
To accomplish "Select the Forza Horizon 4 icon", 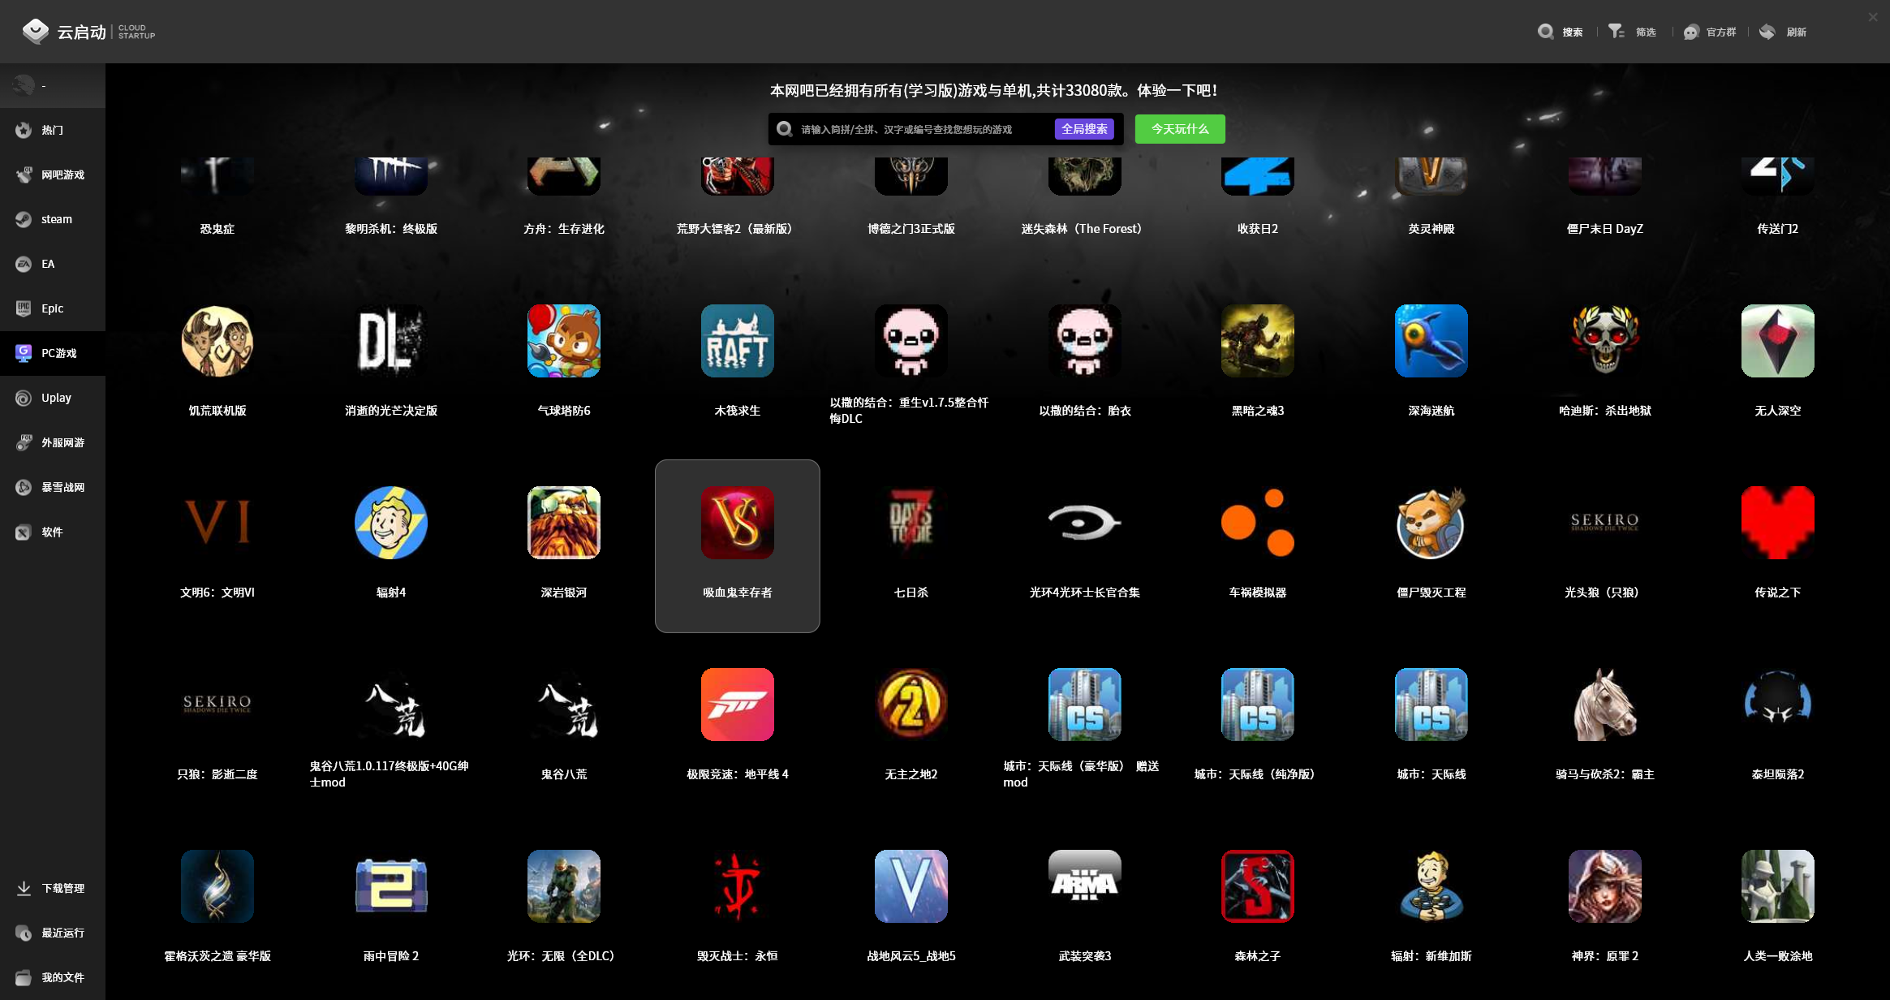I will pos(737,705).
